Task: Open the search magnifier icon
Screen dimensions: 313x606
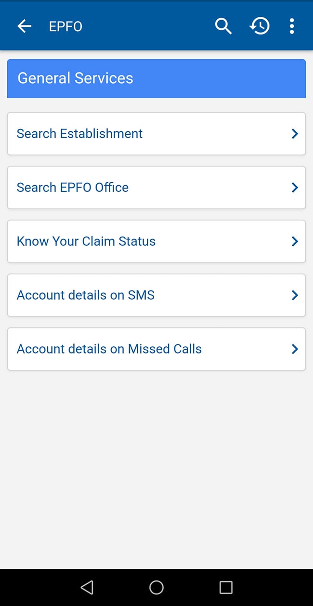Action: [x=223, y=26]
